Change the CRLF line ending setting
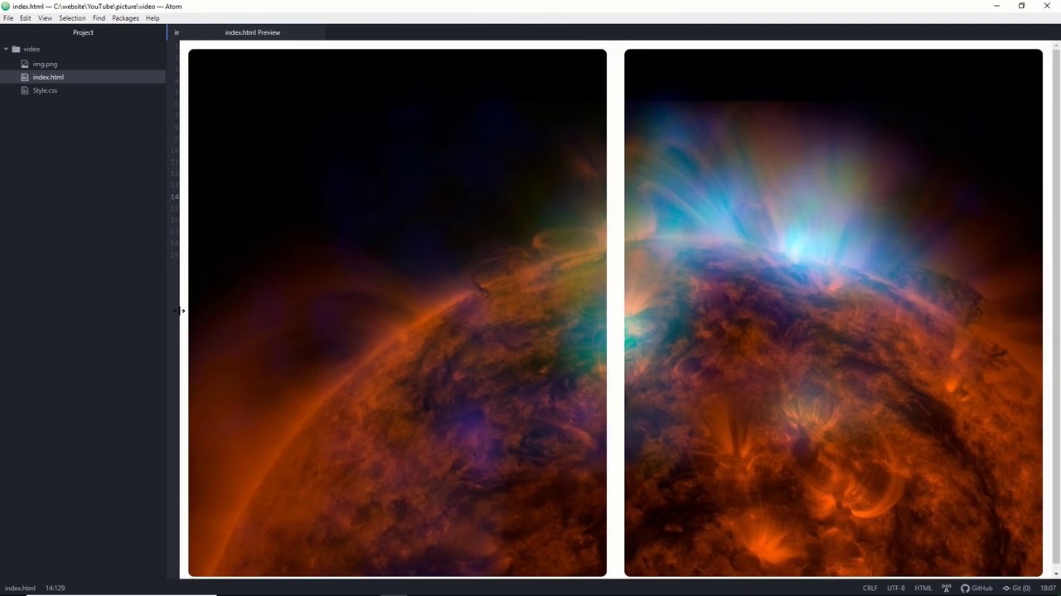The width and height of the screenshot is (1061, 596). click(x=870, y=589)
